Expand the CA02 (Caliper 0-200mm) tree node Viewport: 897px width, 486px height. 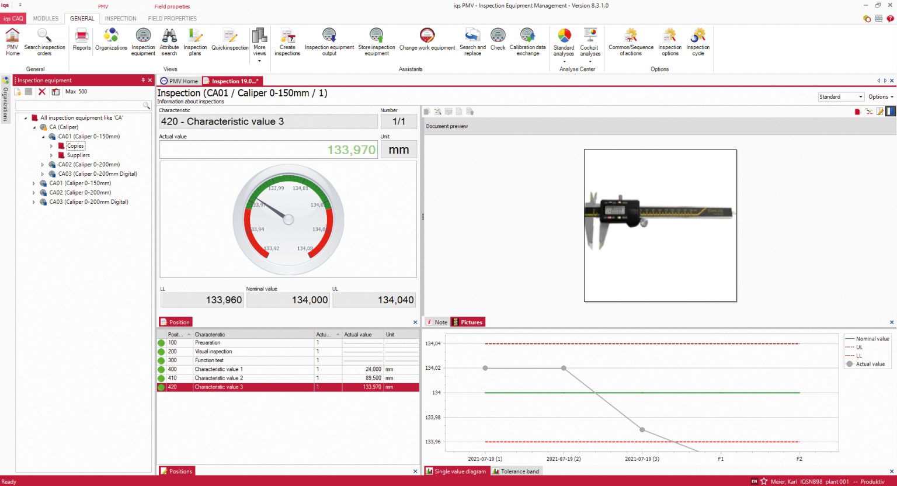pos(43,165)
